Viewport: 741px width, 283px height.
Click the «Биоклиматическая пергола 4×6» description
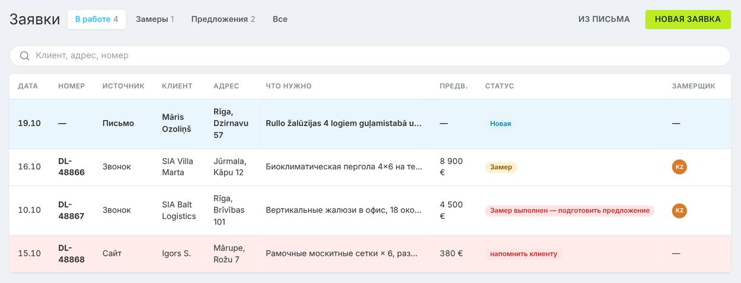tap(344, 167)
